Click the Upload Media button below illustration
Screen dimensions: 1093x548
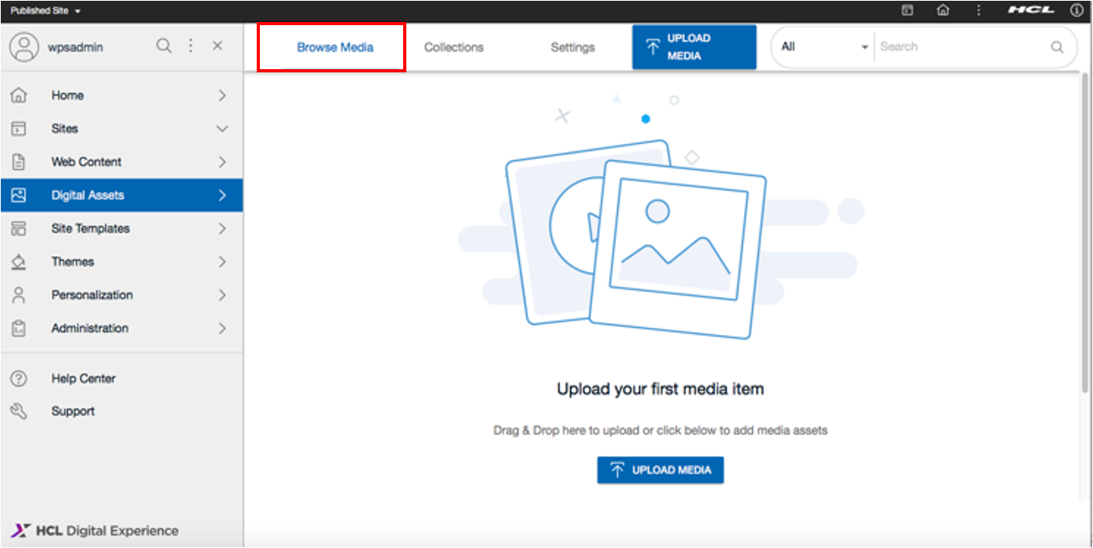pos(660,470)
